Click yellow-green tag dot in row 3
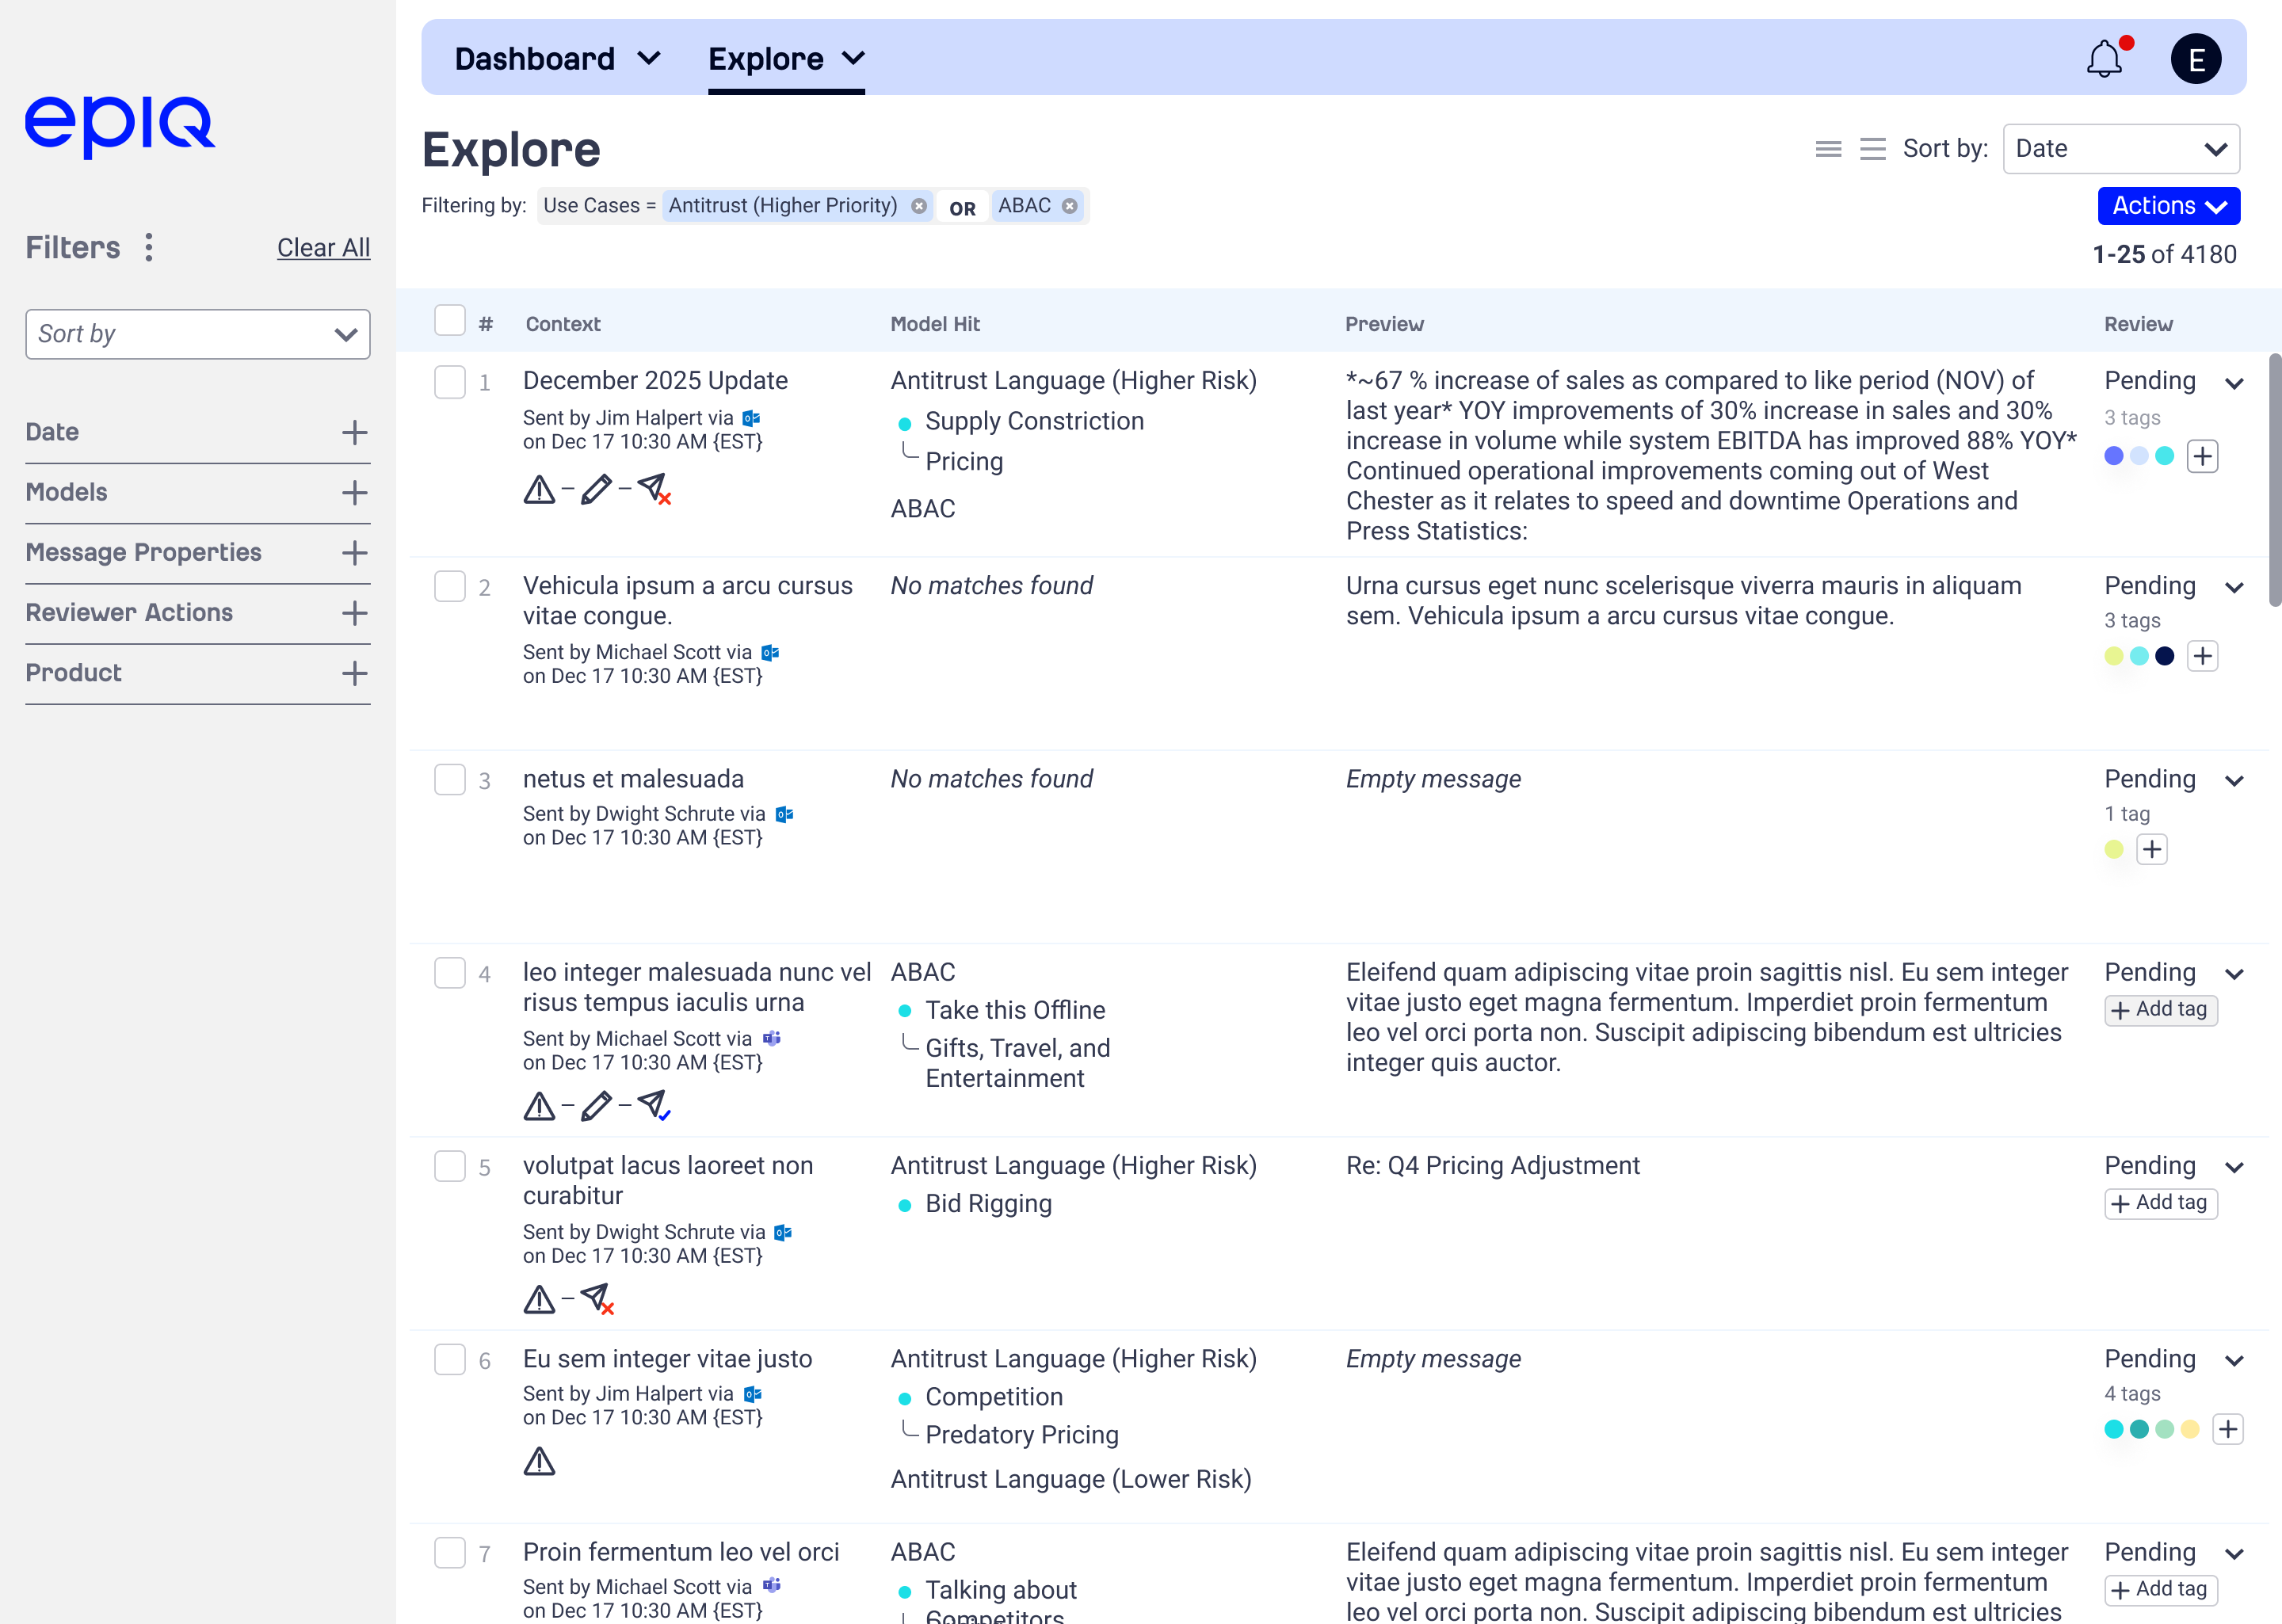 click(2113, 849)
